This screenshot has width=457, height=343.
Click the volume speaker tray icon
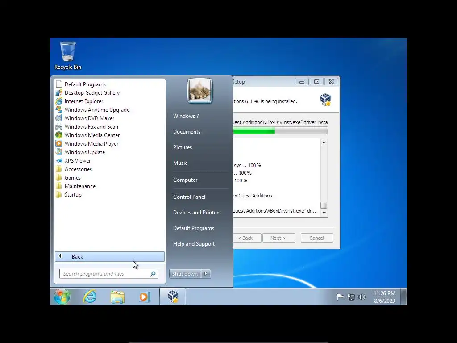coord(361,297)
